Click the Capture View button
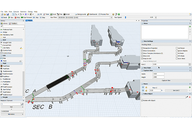Image resolution: width=192 pixels, height=128 pixels. point(166,80)
